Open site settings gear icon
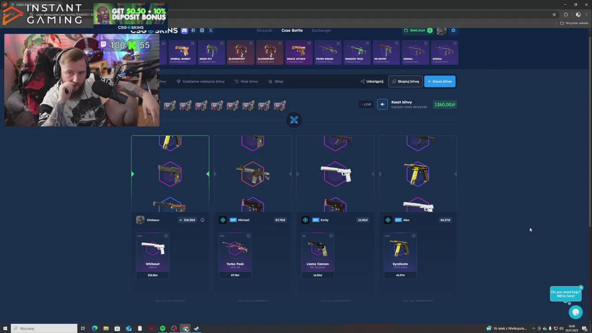592x333 pixels. 453,31
